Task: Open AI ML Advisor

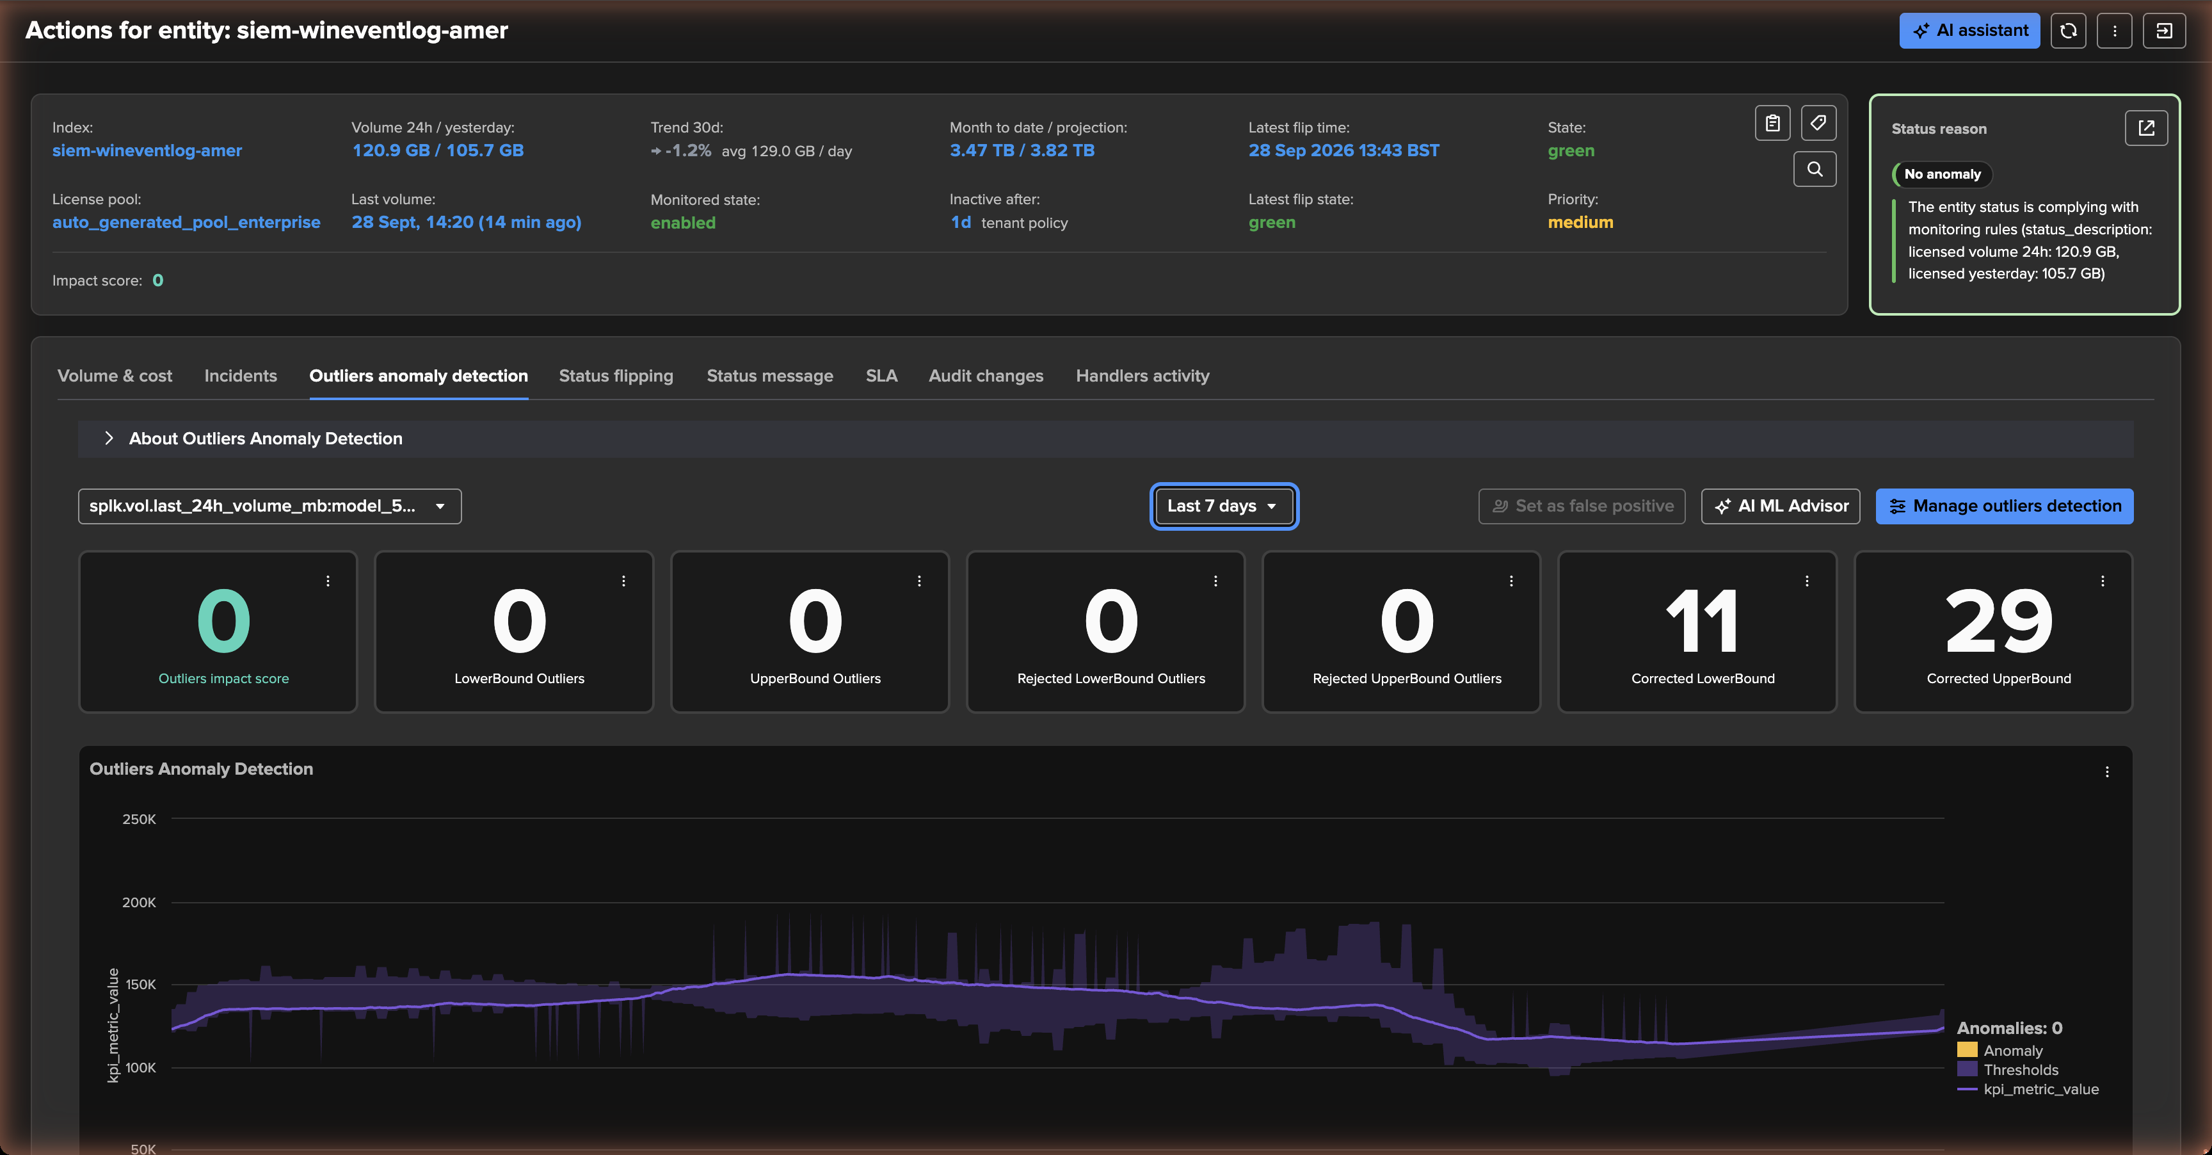Action: pos(1780,506)
